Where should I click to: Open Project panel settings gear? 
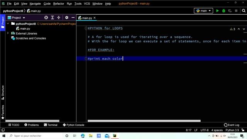(67, 17)
